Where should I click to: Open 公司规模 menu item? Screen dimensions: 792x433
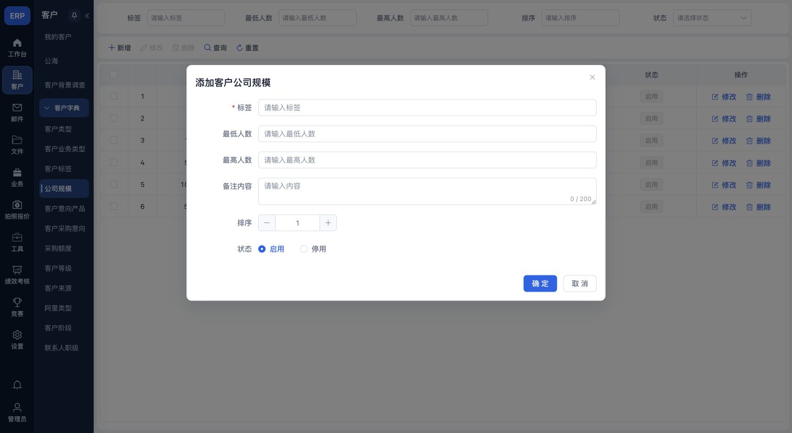64,188
